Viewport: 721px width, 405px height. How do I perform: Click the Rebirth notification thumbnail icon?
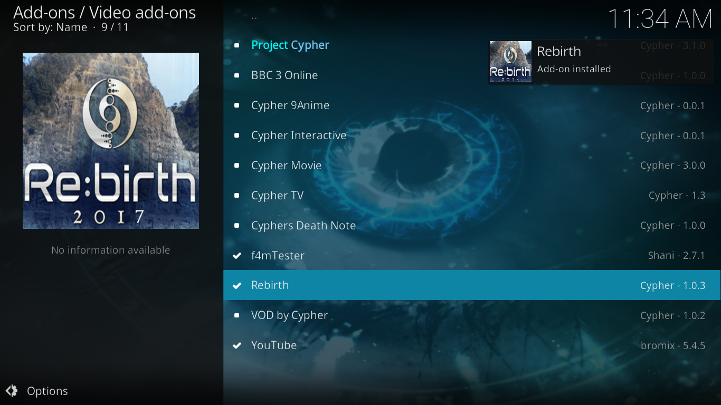click(510, 62)
